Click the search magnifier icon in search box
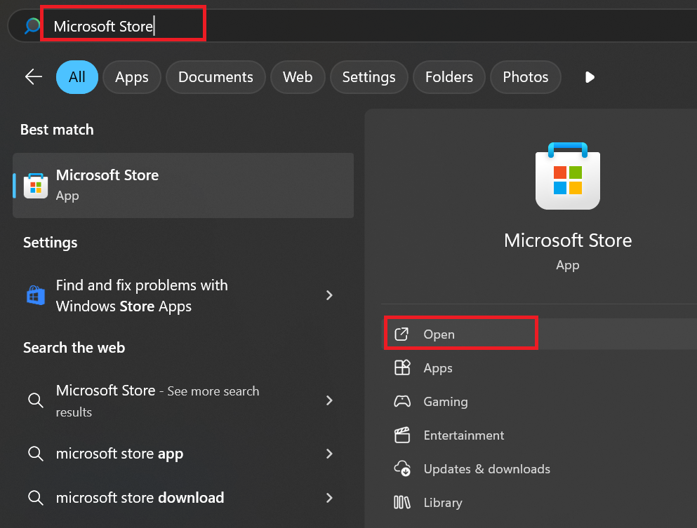Screen dimensions: 697x528 (x=32, y=27)
